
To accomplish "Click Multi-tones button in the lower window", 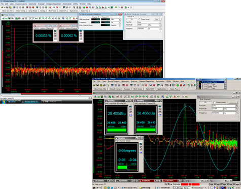I will [138, 89].
